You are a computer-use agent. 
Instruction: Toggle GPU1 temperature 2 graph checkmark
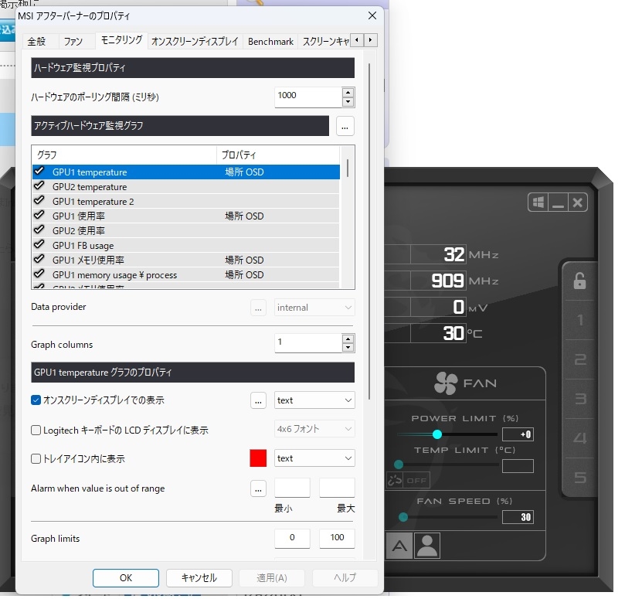pos(39,201)
